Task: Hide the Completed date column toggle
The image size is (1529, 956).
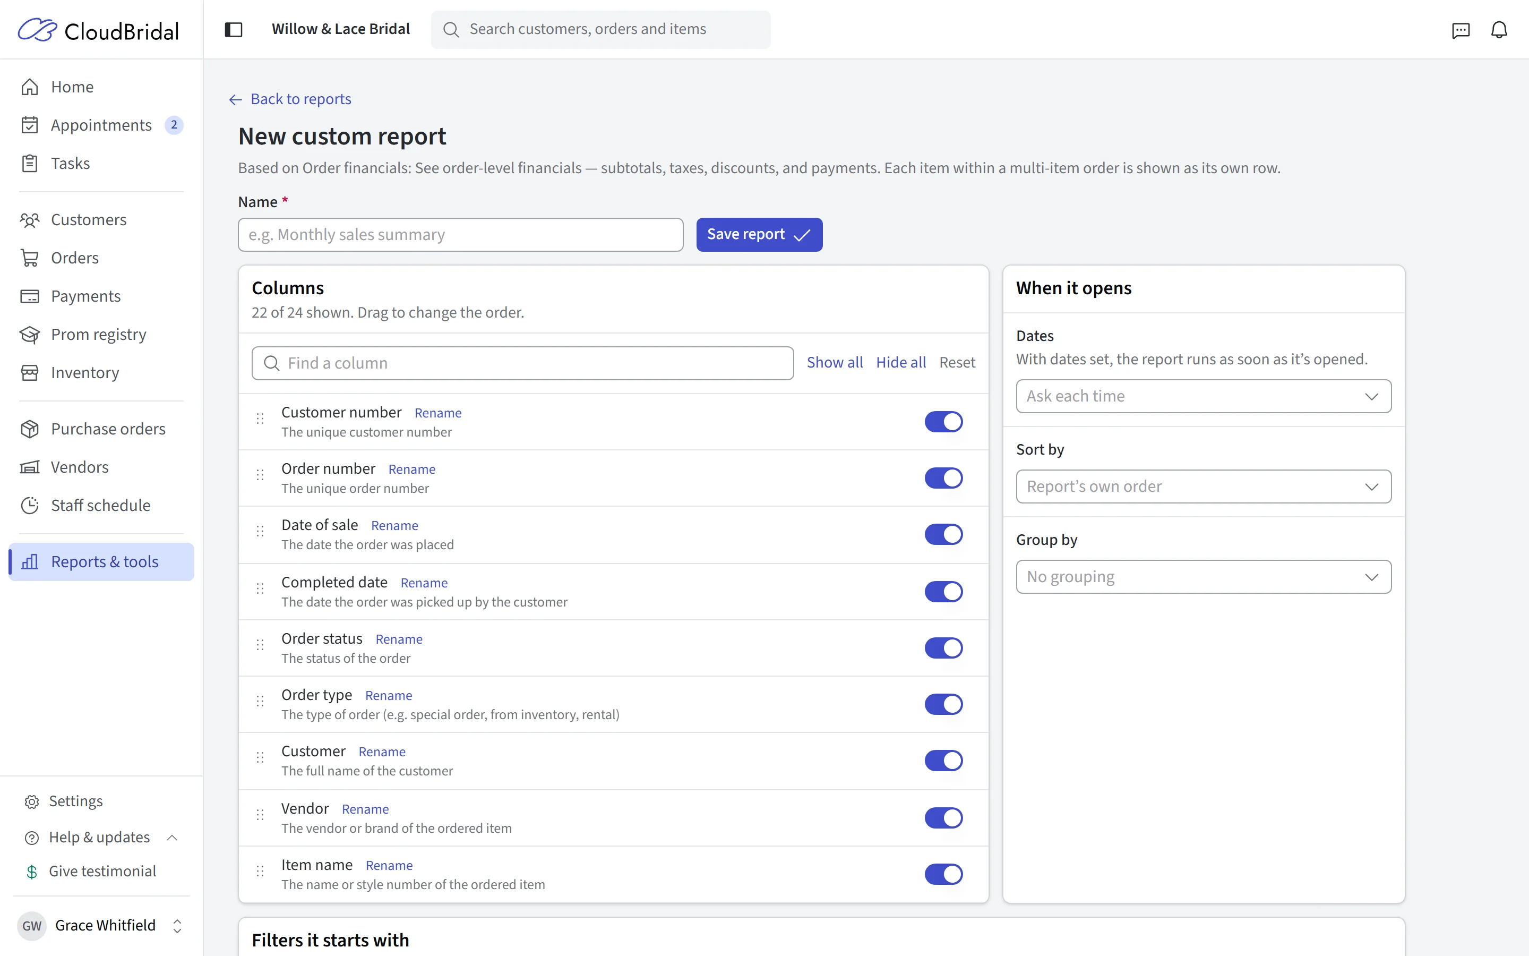Action: (943, 592)
